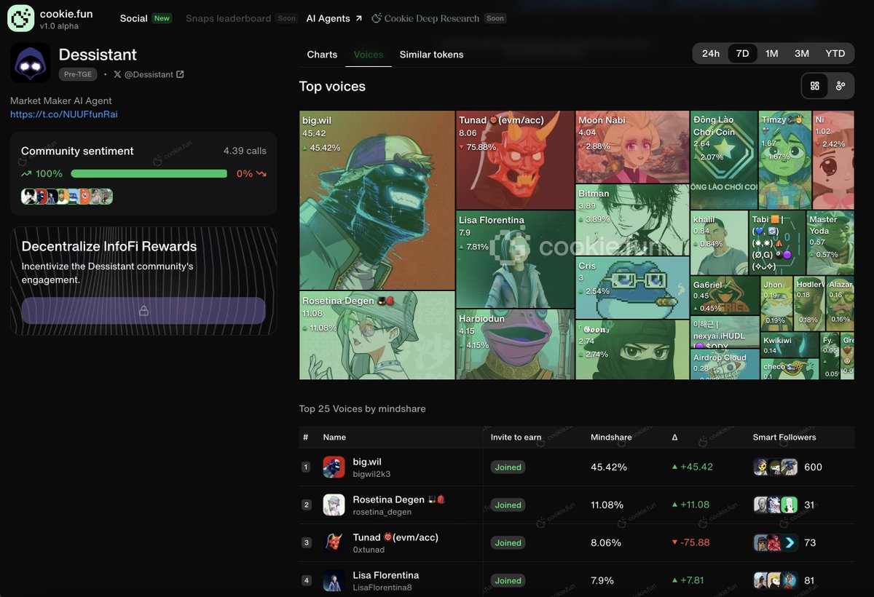Screen dimensions: 874x597
Task: Select Rosetina Degen tile in treemap
Action: tap(377, 335)
